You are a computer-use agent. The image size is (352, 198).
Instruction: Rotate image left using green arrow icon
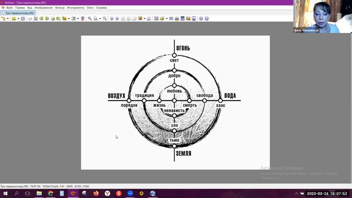pyautogui.click(x=41, y=19)
